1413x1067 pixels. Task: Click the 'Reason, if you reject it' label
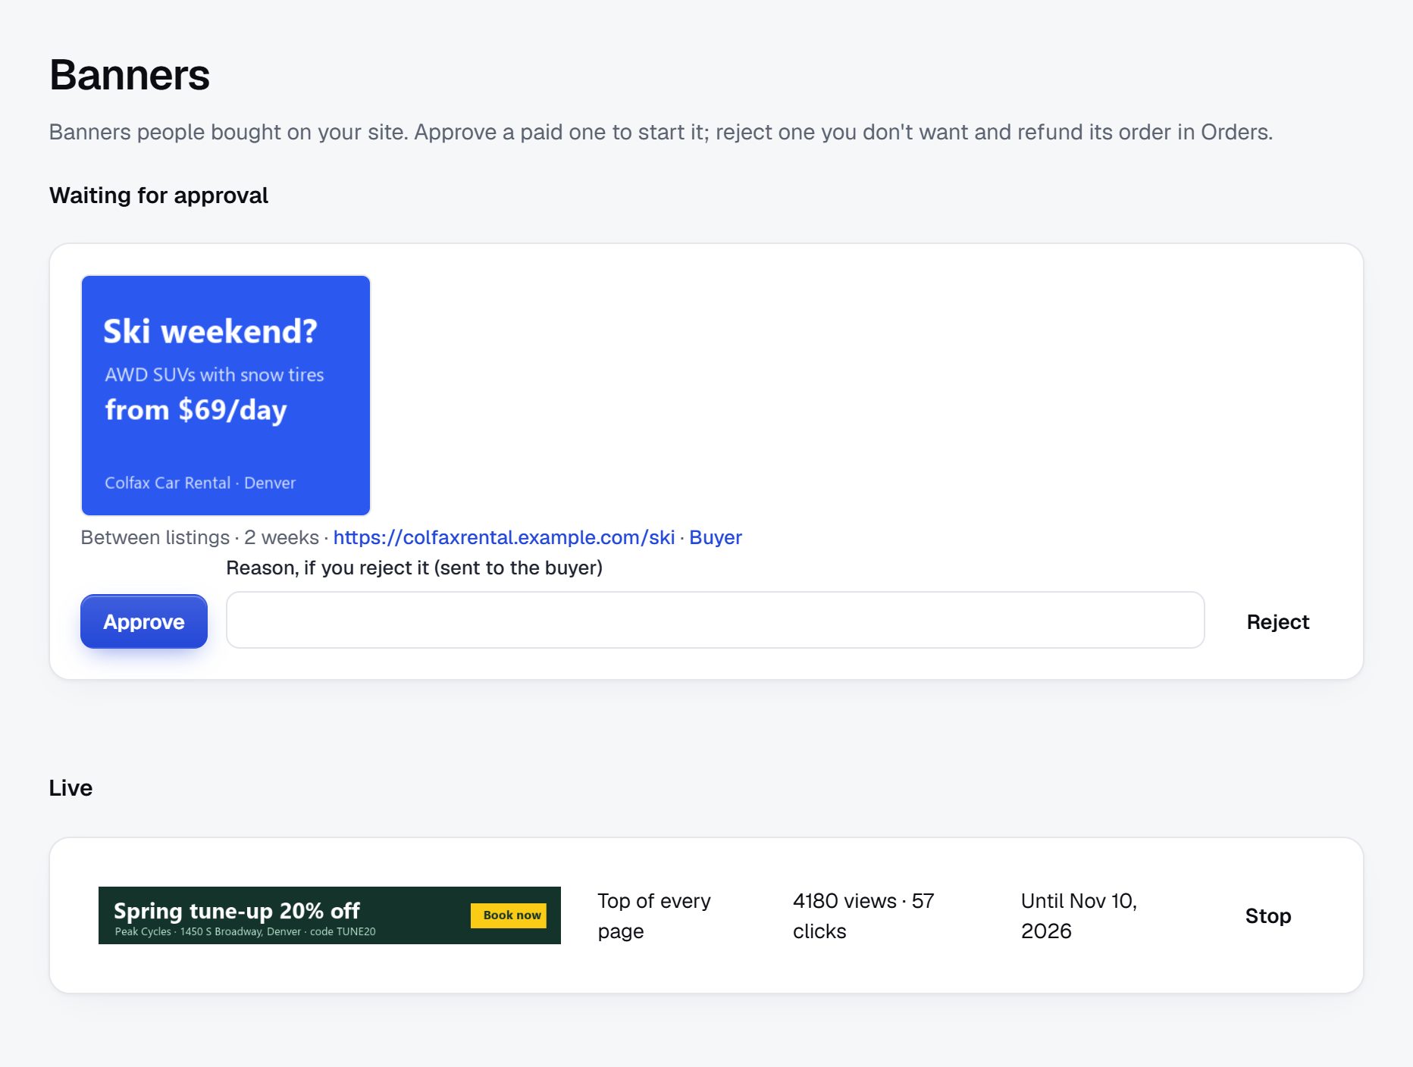415,568
